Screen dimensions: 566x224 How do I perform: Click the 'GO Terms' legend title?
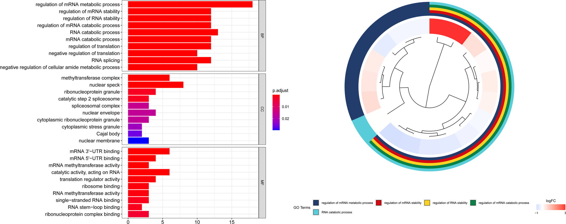302,208
